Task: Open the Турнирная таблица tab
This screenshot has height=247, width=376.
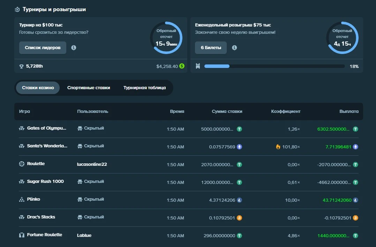Action: (144, 88)
